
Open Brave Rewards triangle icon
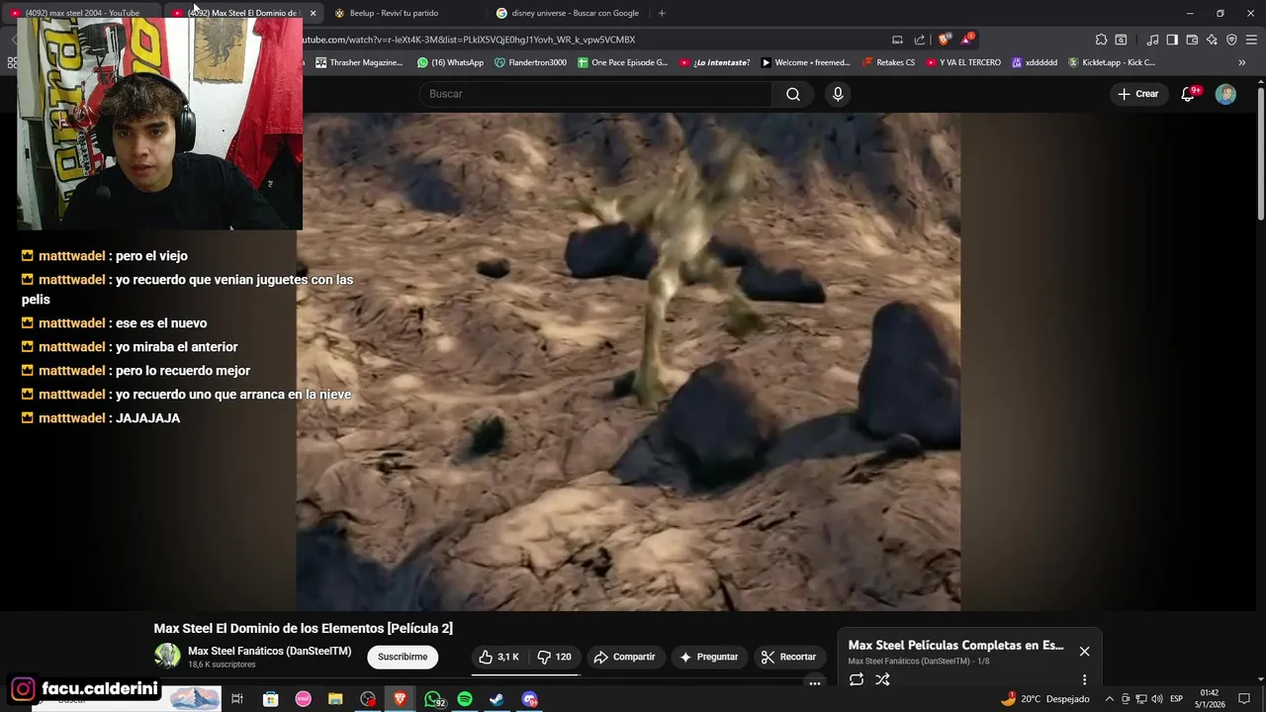(x=967, y=40)
